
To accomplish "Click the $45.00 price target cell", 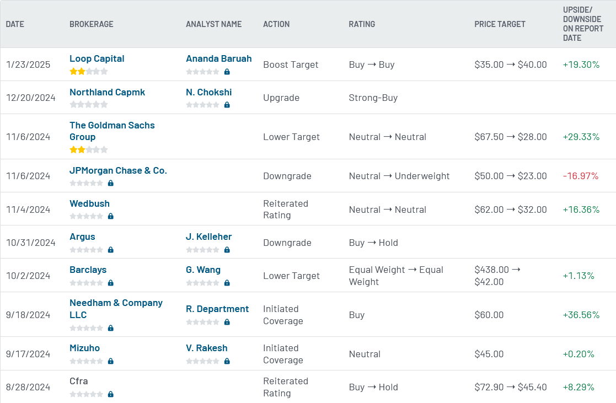I will (489, 354).
